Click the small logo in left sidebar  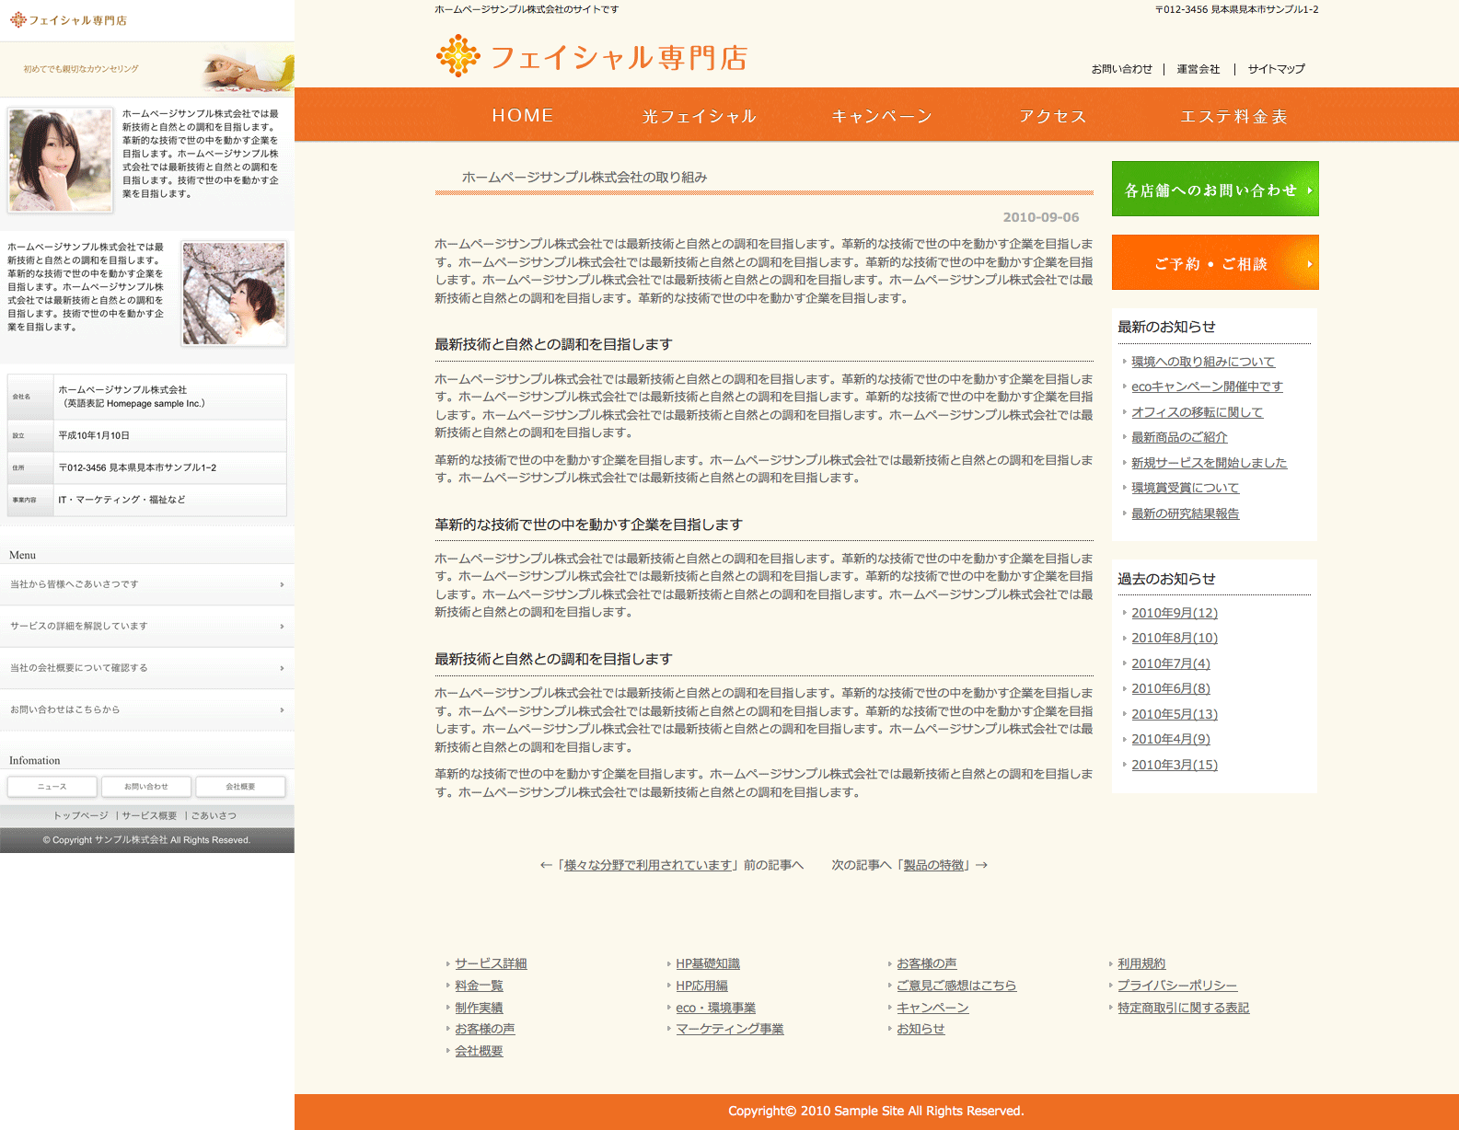(18, 19)
